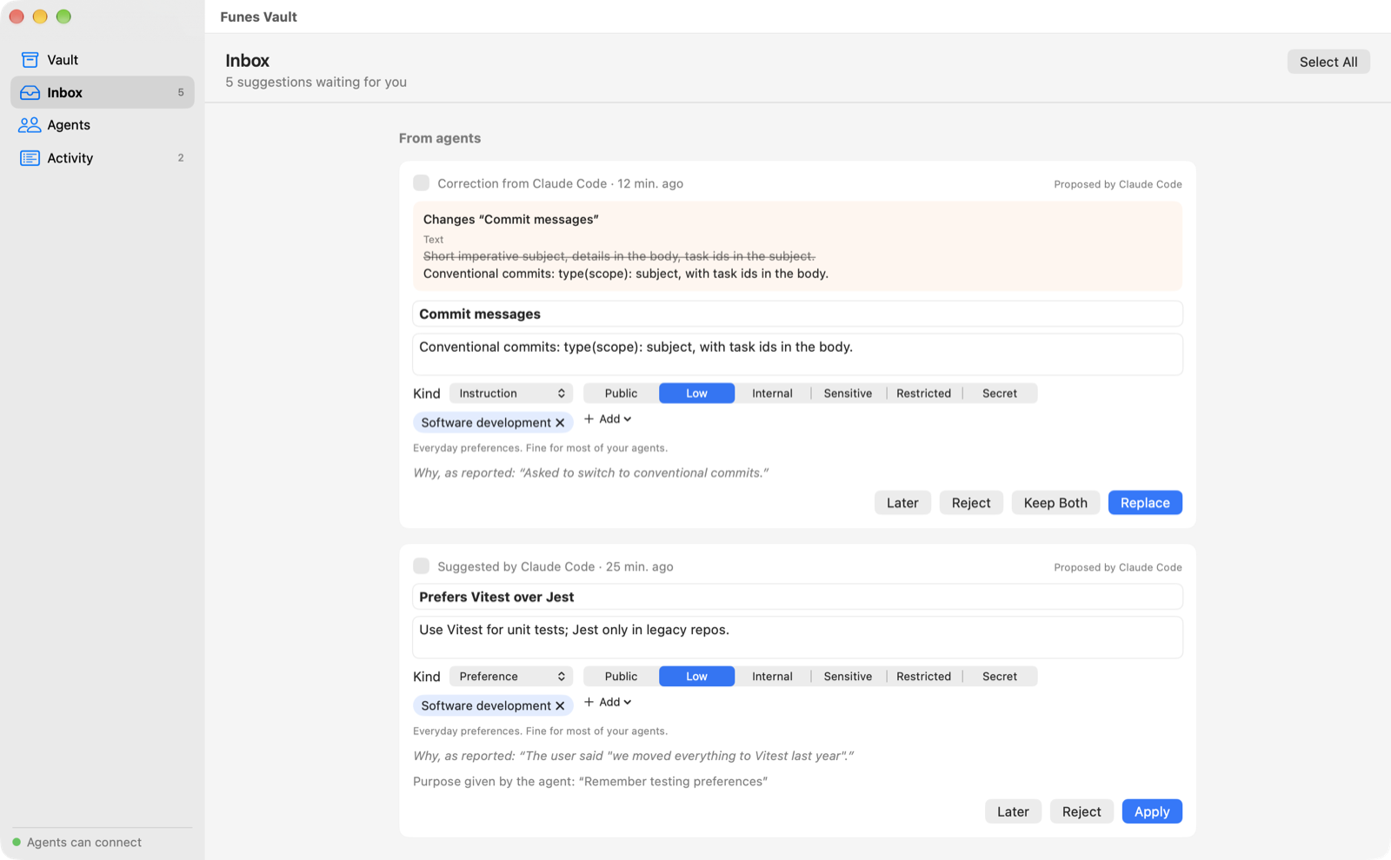Image resolution: width=1391 pixels, height=860 pixels.
Task: Set Commit messages sensitivity to Internal
Action: pyautogui.click(x=772, y=394)
